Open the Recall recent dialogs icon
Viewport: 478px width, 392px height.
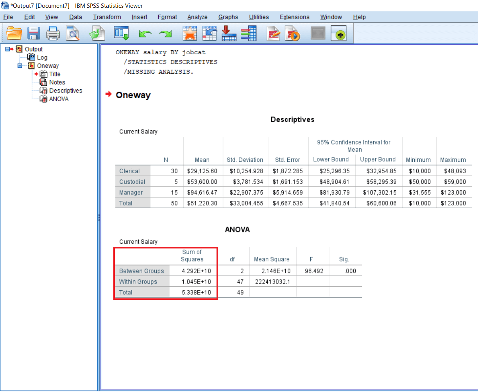coord(121,34)
